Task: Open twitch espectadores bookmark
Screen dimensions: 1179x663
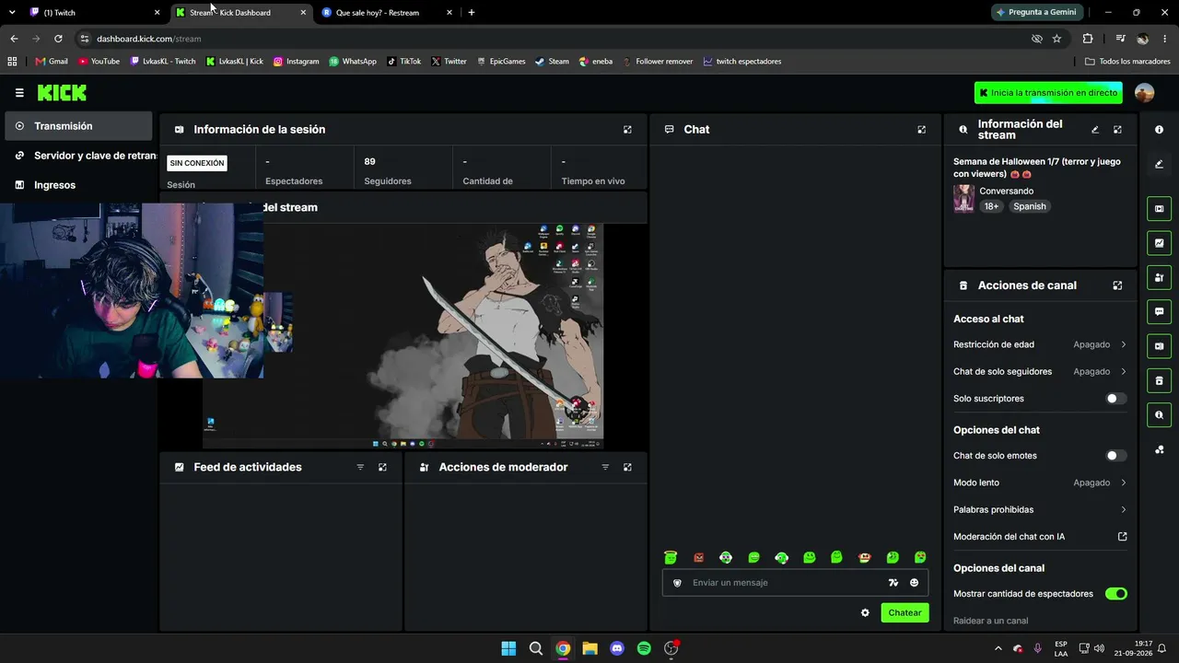Action: pyautogui.click(x=741, y=62)
